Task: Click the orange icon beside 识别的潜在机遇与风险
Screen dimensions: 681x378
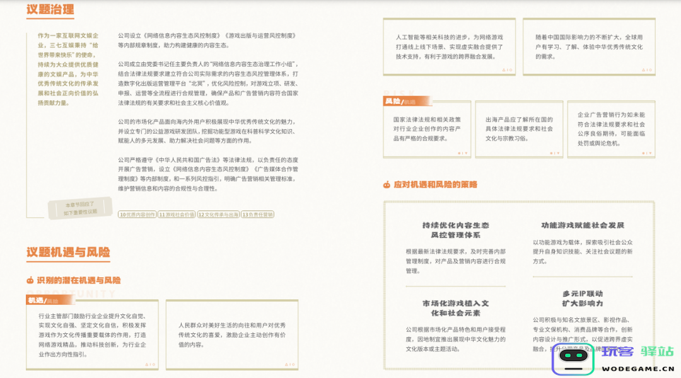Action: point(30,280)
